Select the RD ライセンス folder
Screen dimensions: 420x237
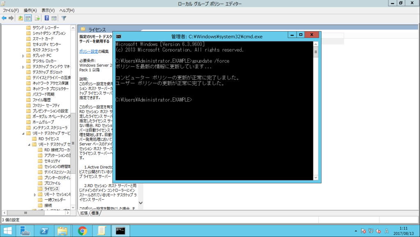[x=48, y=139]
